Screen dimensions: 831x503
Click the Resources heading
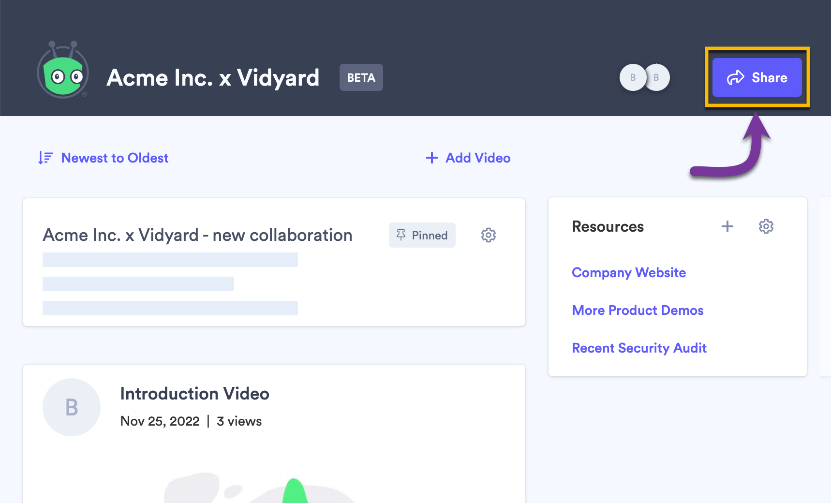pos(608,226)
